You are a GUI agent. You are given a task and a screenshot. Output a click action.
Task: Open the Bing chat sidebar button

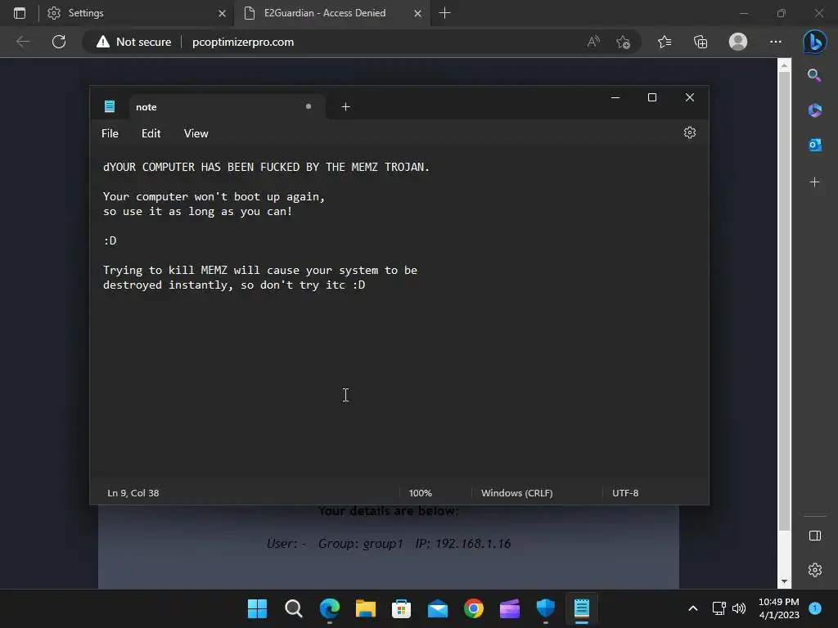(814, 42)
